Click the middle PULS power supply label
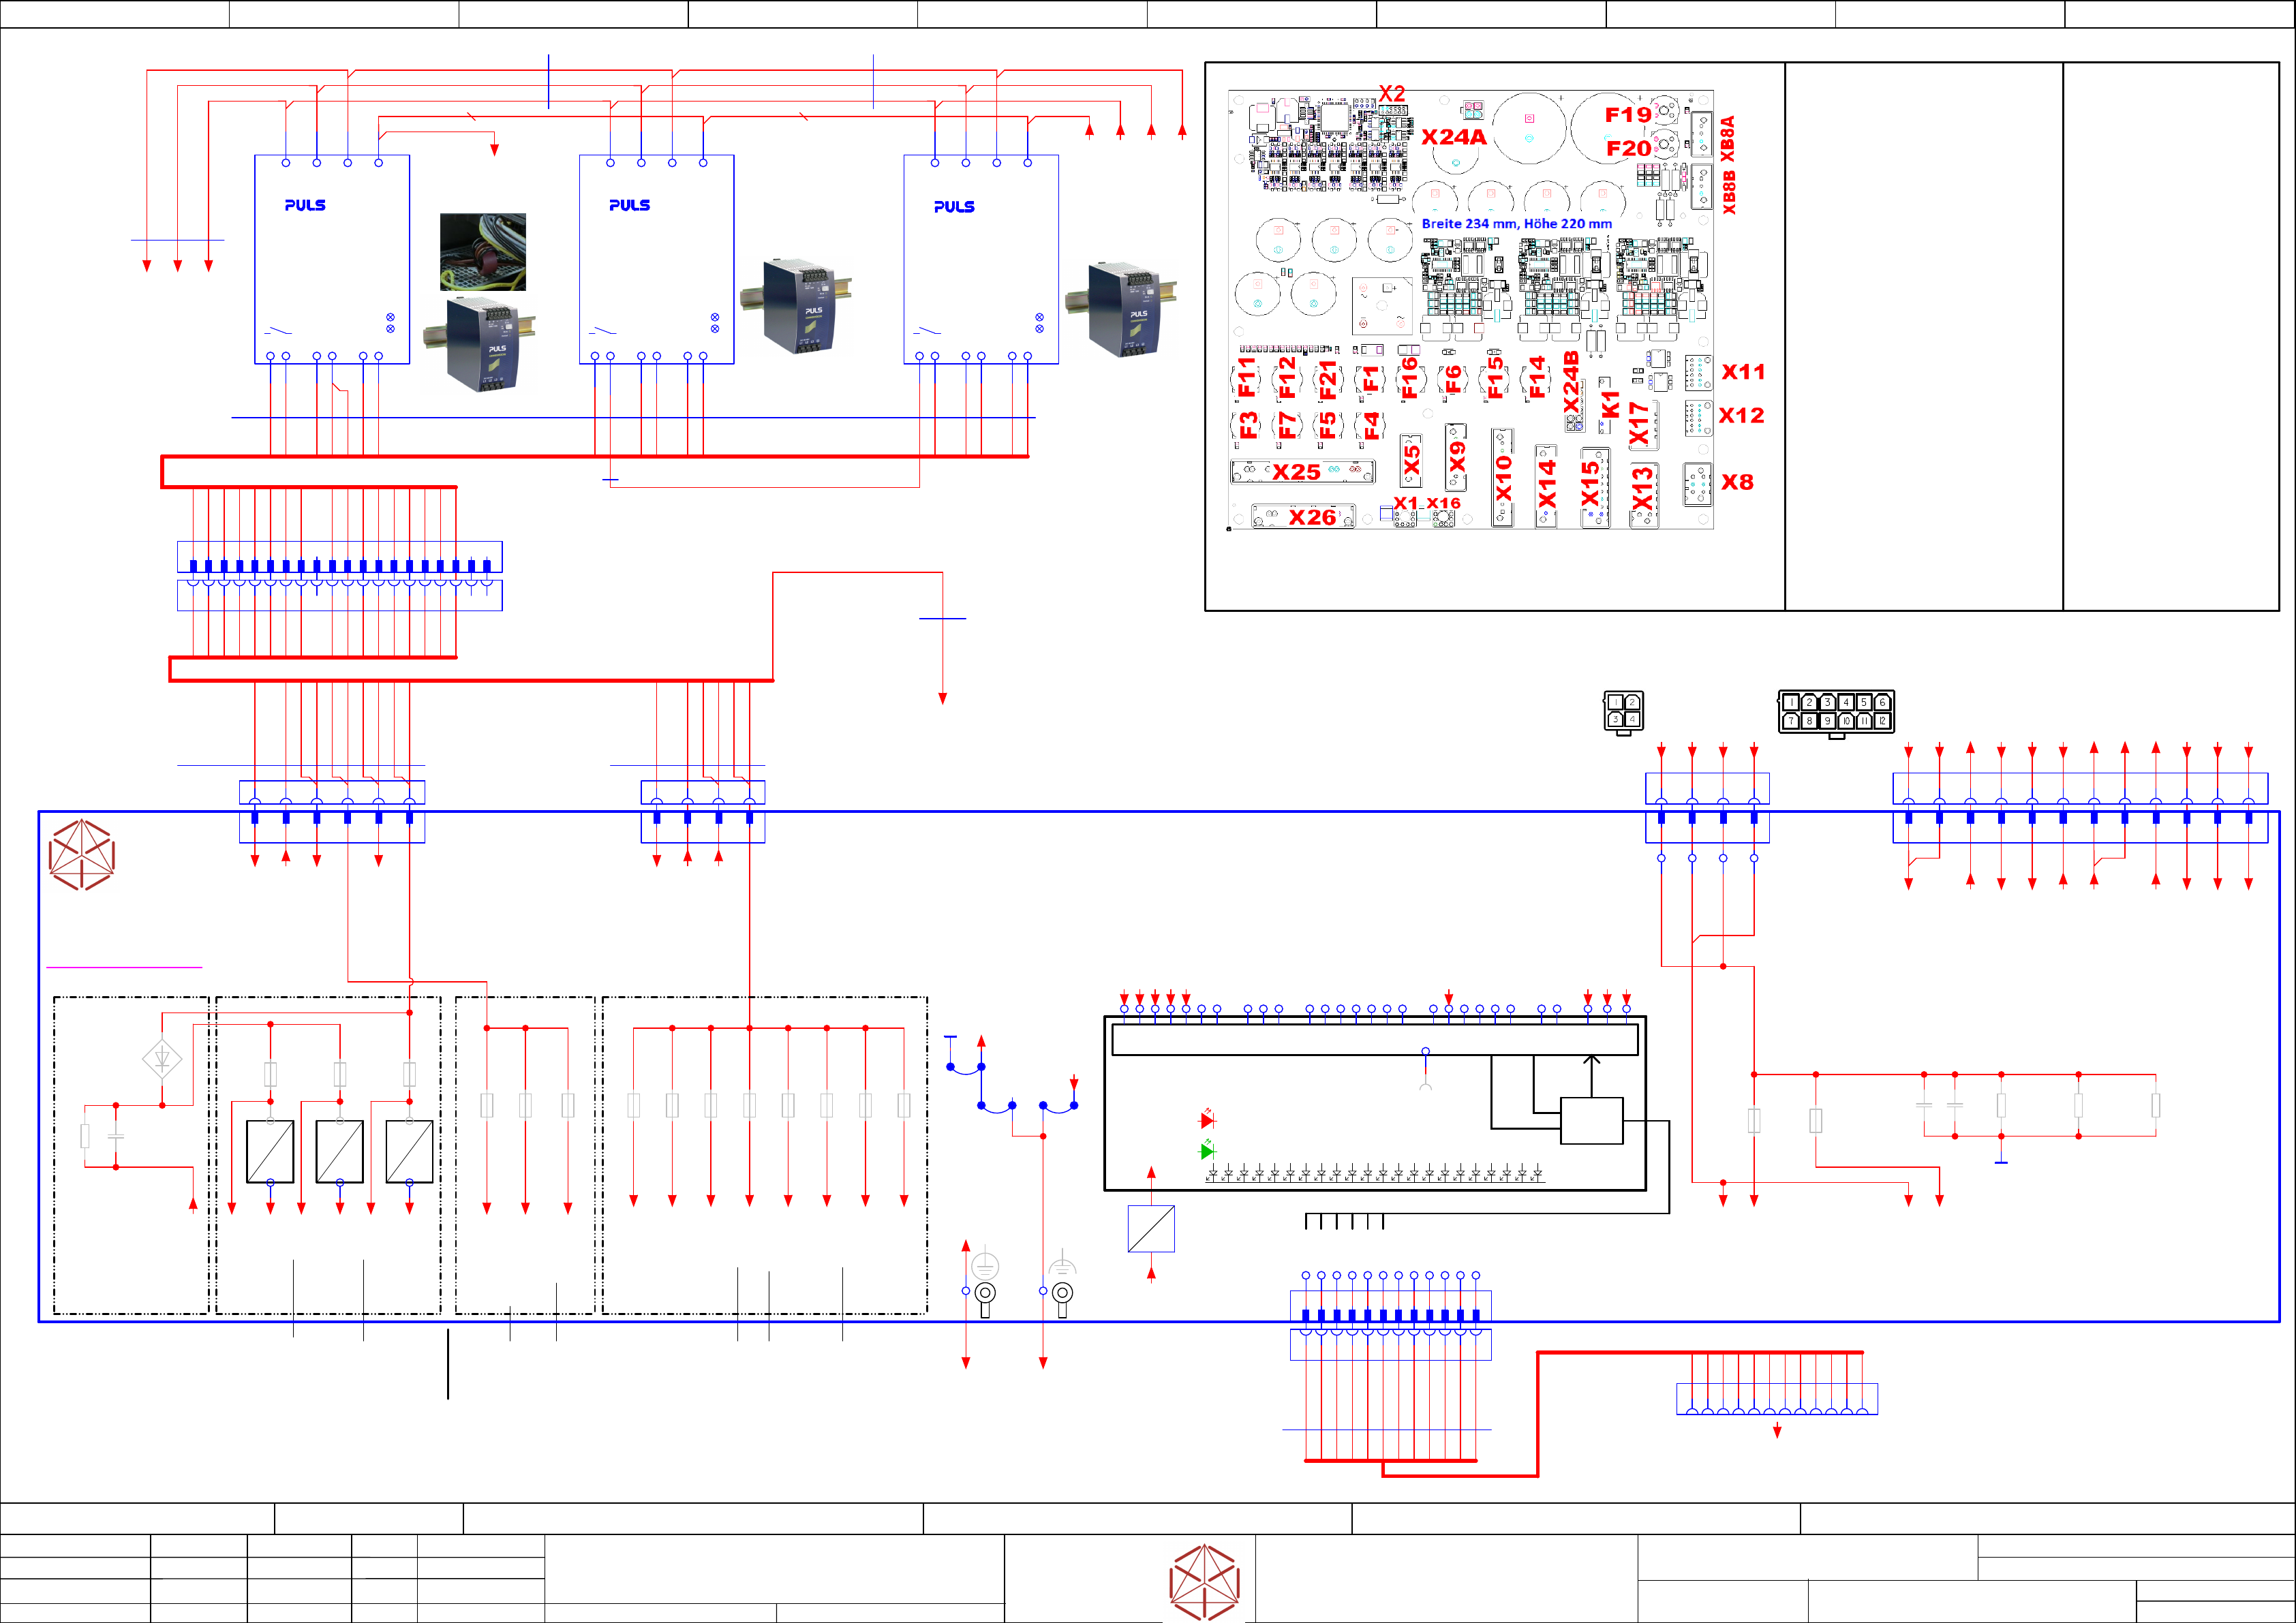The height and width of the screenshot is (1623, 2296). [x=630, y=205]
